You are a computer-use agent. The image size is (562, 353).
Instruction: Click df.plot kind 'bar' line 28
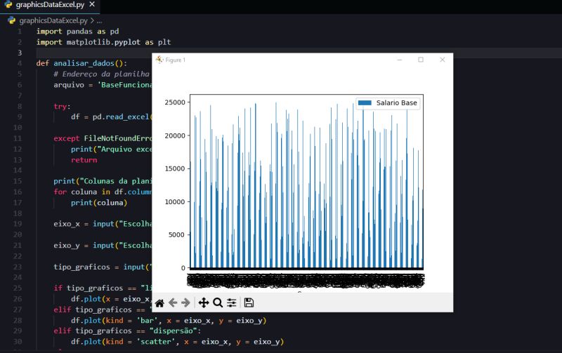click(169, 321)
